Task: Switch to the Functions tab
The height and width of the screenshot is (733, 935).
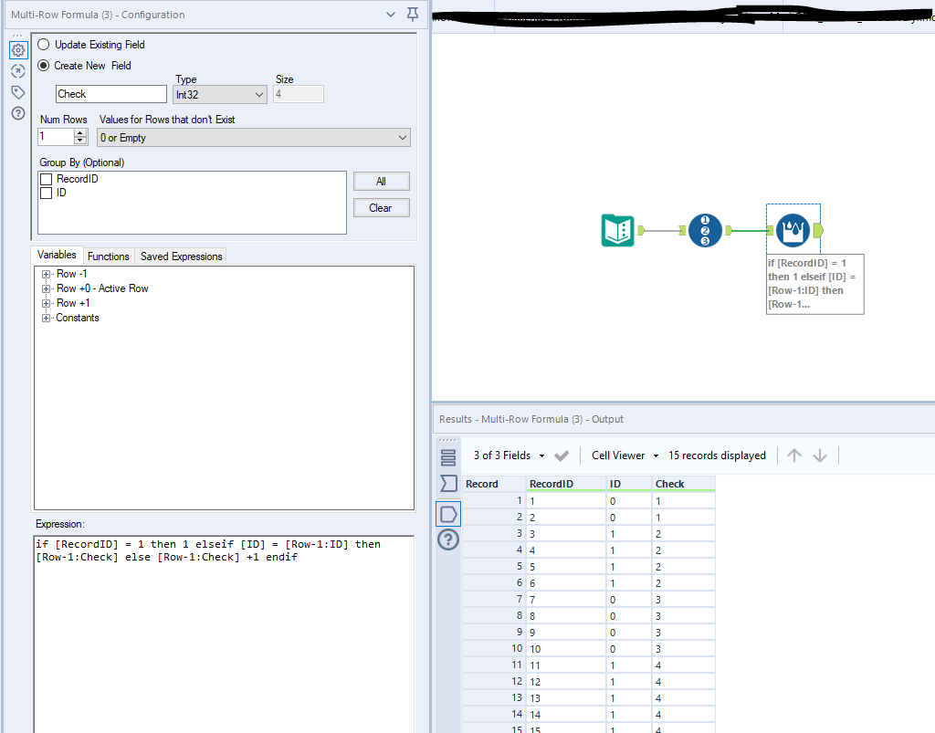Action: [x=109, y=256]
